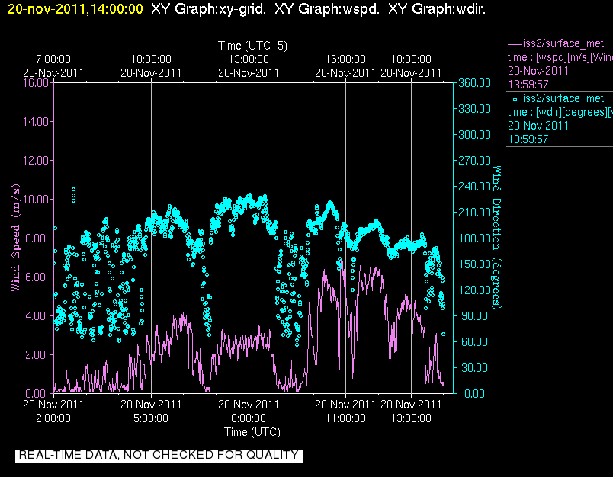Click the 30.00 wind direction axis value
Screen dimensions: 613x477
coord(474,367)
